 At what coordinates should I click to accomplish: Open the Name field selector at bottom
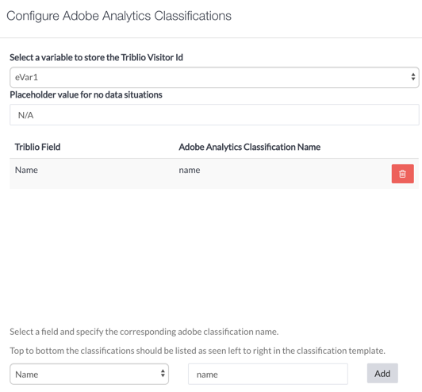tap(89, 374)
